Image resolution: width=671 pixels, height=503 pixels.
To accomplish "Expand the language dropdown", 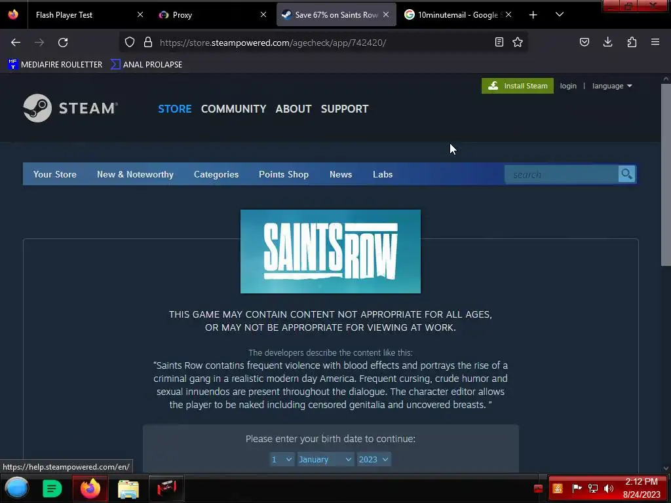I will coord(612,86).
